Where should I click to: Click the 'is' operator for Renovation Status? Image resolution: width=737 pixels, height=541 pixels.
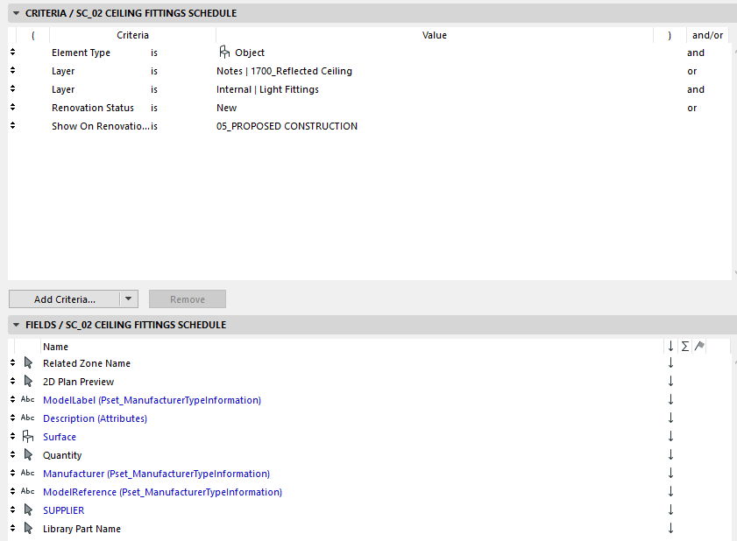pos(154,108)
